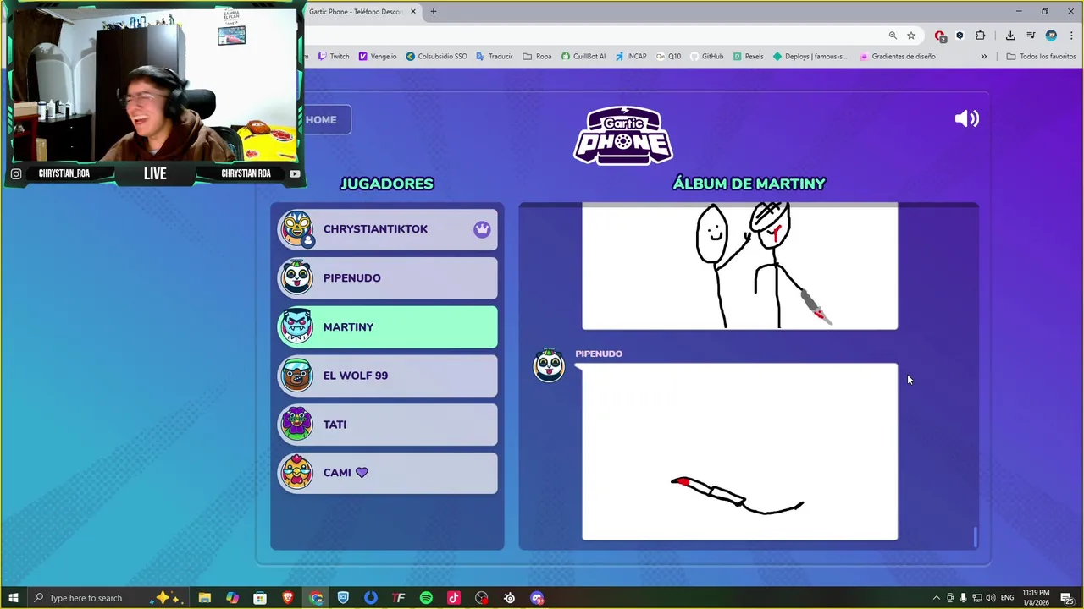Open the Twitch bookmark
The width and height of the screenshot is (1084, 609).
pos(333,57)
